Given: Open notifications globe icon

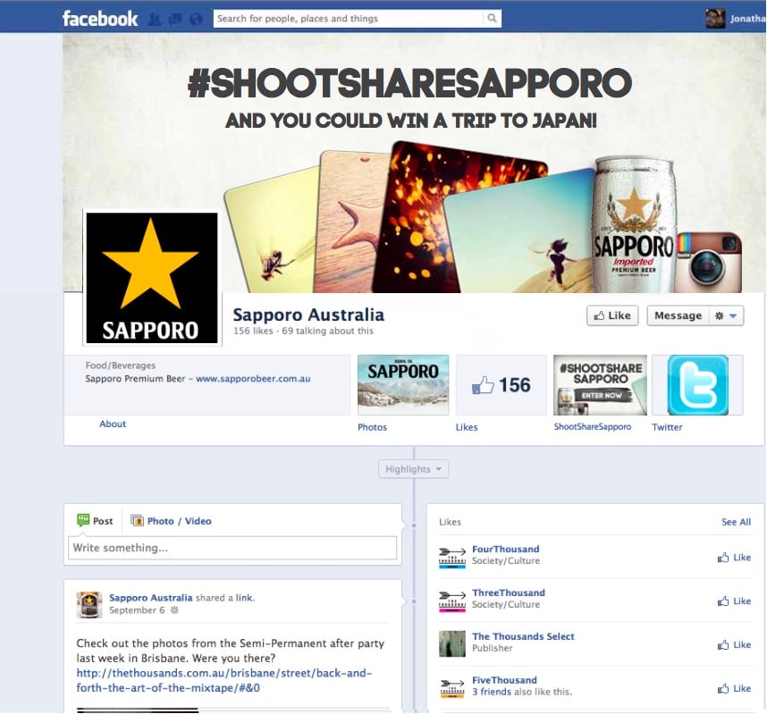Looking at the screenshot, I should click(196, 19).
